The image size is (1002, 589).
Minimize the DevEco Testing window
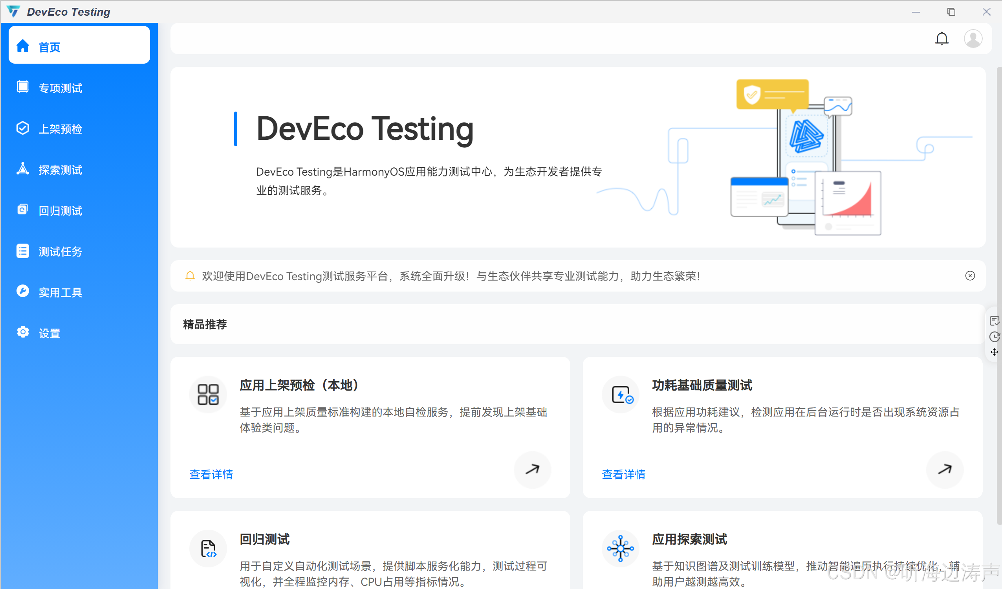[916, 12]
